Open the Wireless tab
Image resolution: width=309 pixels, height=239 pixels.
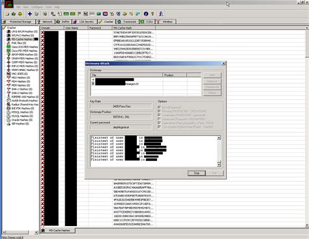(x=165, y=21)
